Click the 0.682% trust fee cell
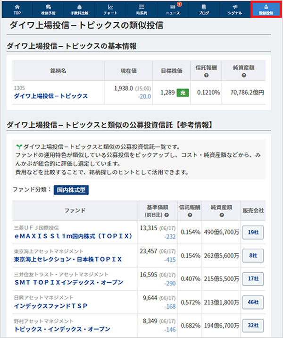Screen dimensions: 283x338 [191, 325]
